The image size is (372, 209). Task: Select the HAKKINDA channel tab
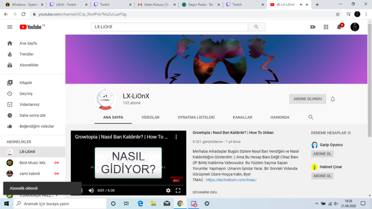coord(280,117)
